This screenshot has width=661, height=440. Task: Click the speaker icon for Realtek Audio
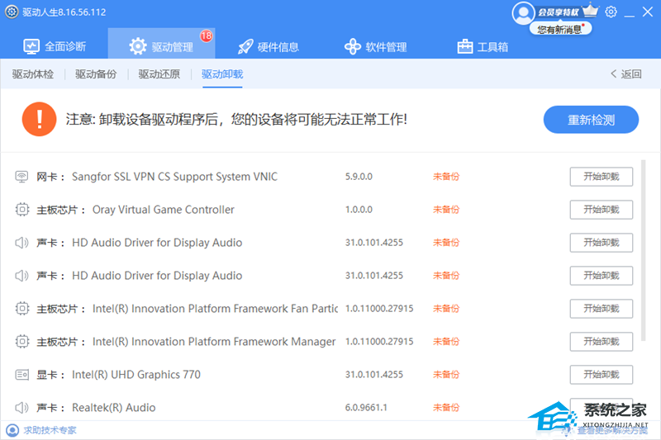[21, 408]
